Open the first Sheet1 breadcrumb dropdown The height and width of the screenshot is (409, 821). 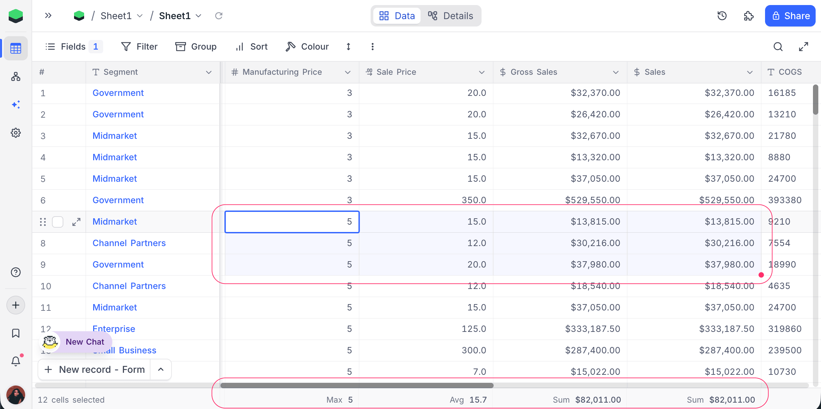140,16
